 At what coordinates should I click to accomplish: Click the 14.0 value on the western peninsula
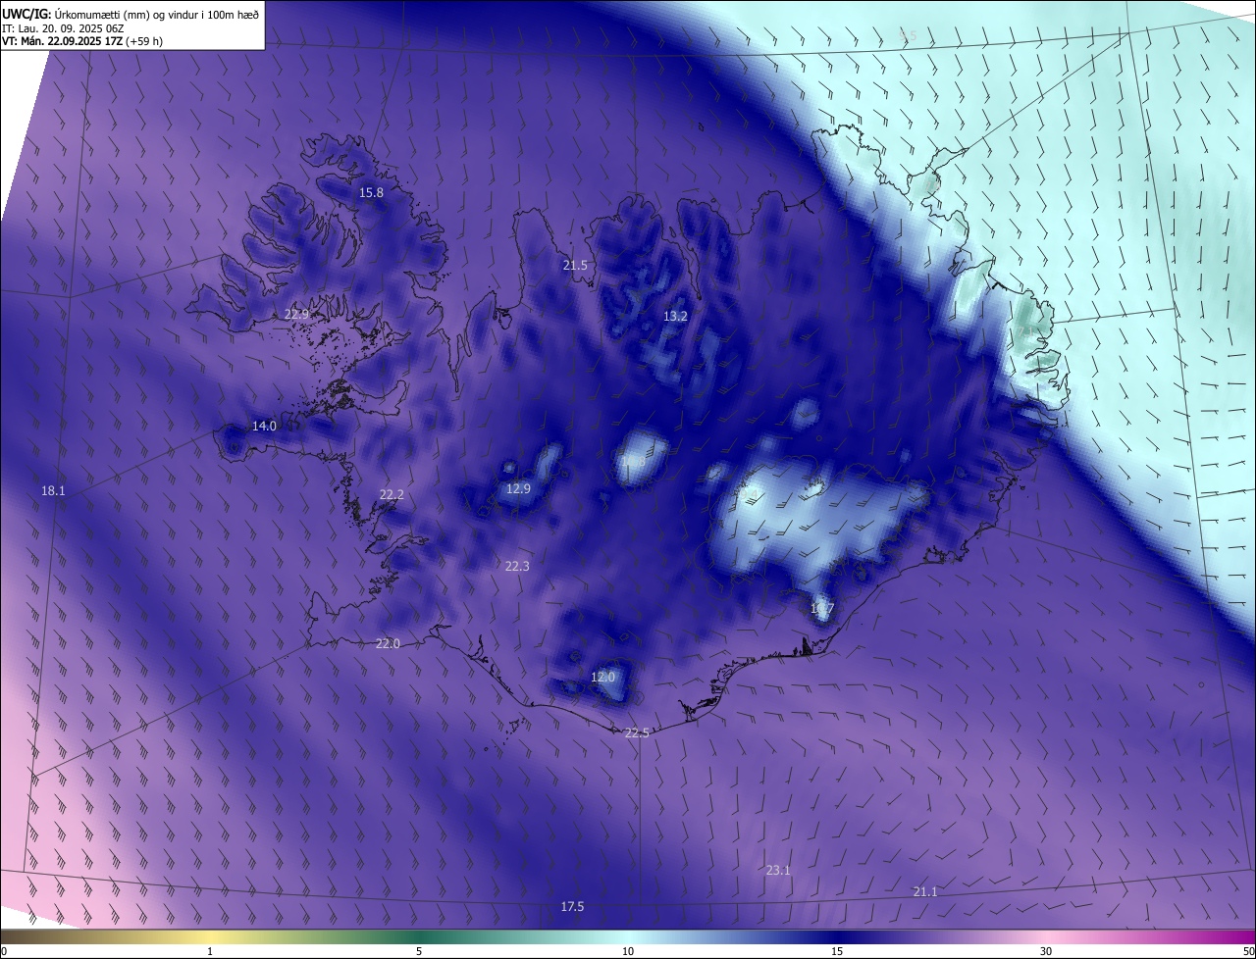click(x=264, y=427)
